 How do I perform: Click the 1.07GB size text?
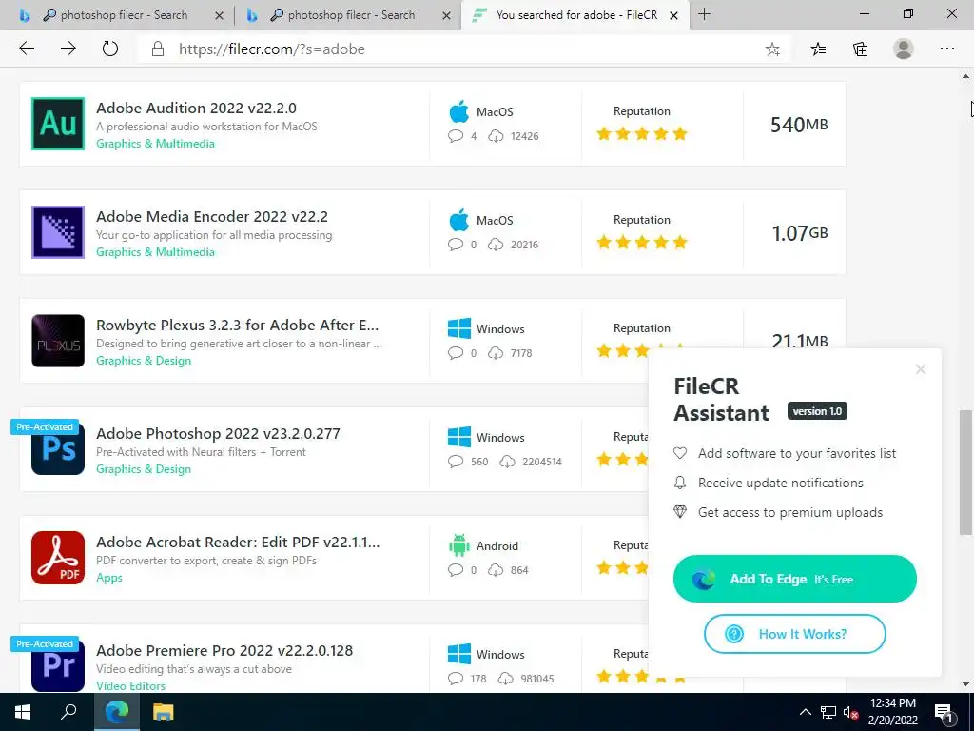(799, 233)
